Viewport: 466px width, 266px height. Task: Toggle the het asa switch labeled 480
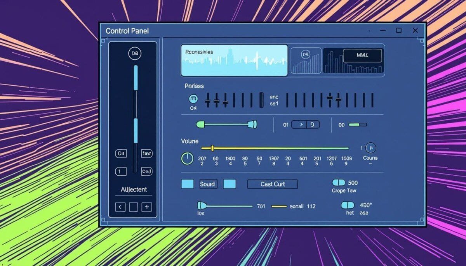[348, 205]
